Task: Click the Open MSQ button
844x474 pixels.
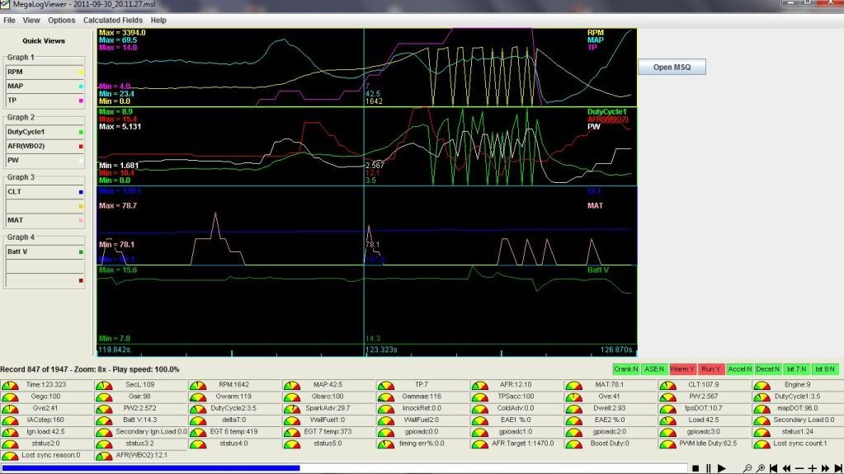Action: point(672,68)
